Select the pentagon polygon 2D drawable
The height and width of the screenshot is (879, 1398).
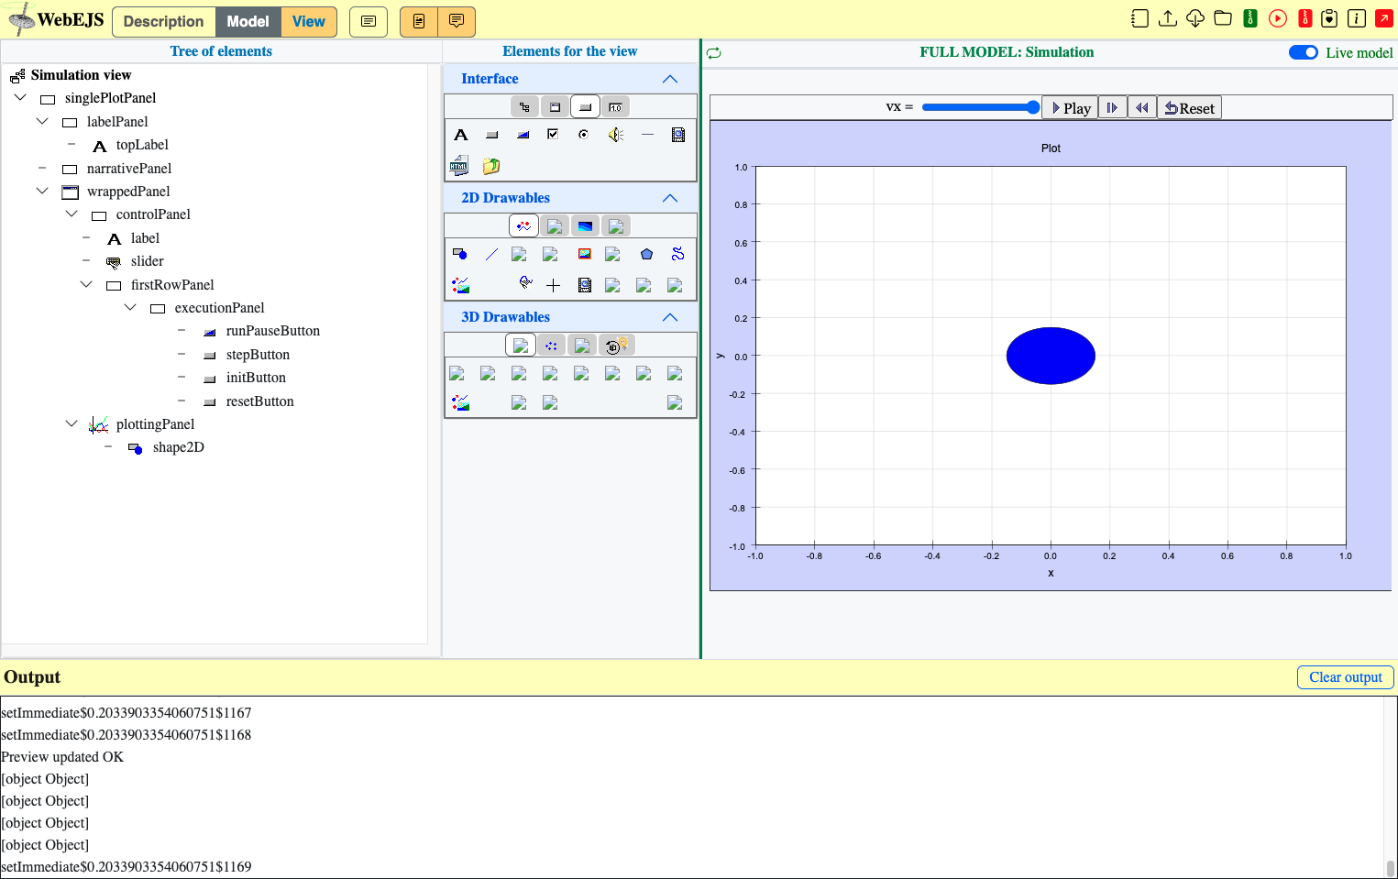pyautogui.click(x=647, y=254)
